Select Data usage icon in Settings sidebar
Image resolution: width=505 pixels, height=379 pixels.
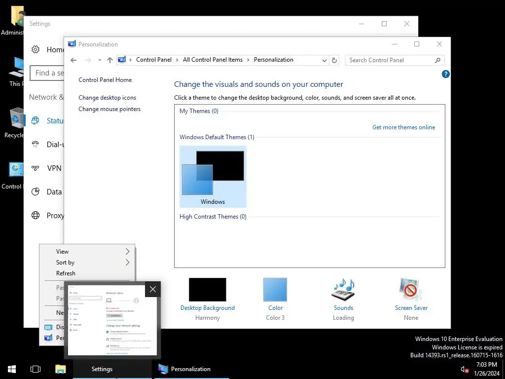pos(36,191)
